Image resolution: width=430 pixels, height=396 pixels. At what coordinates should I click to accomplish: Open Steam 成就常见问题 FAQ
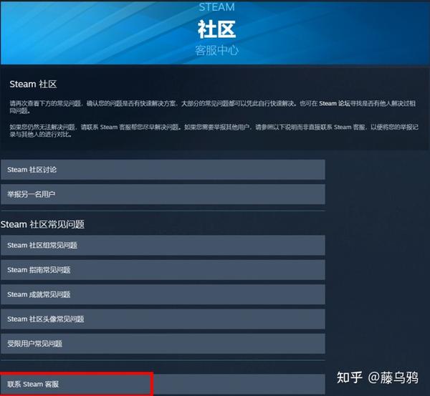[x=163, y=294]
